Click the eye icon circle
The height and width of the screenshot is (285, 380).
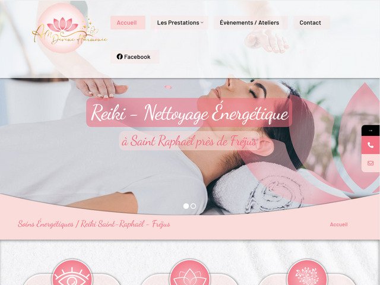tap(72, 273)
